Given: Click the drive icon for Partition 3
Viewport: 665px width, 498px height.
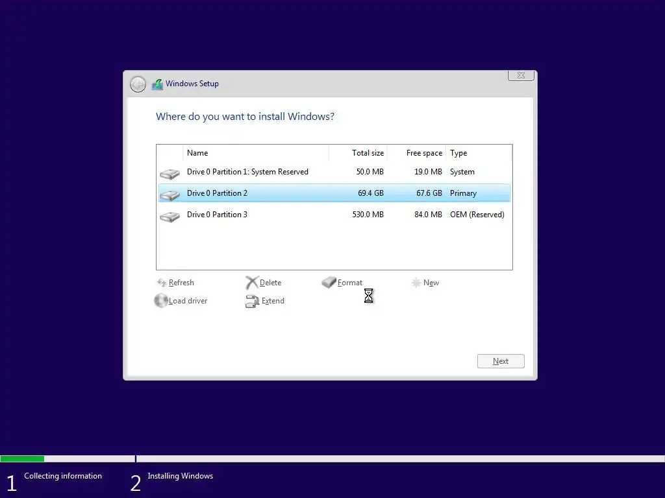Looking at the screenshot, I should pos(169,217).
